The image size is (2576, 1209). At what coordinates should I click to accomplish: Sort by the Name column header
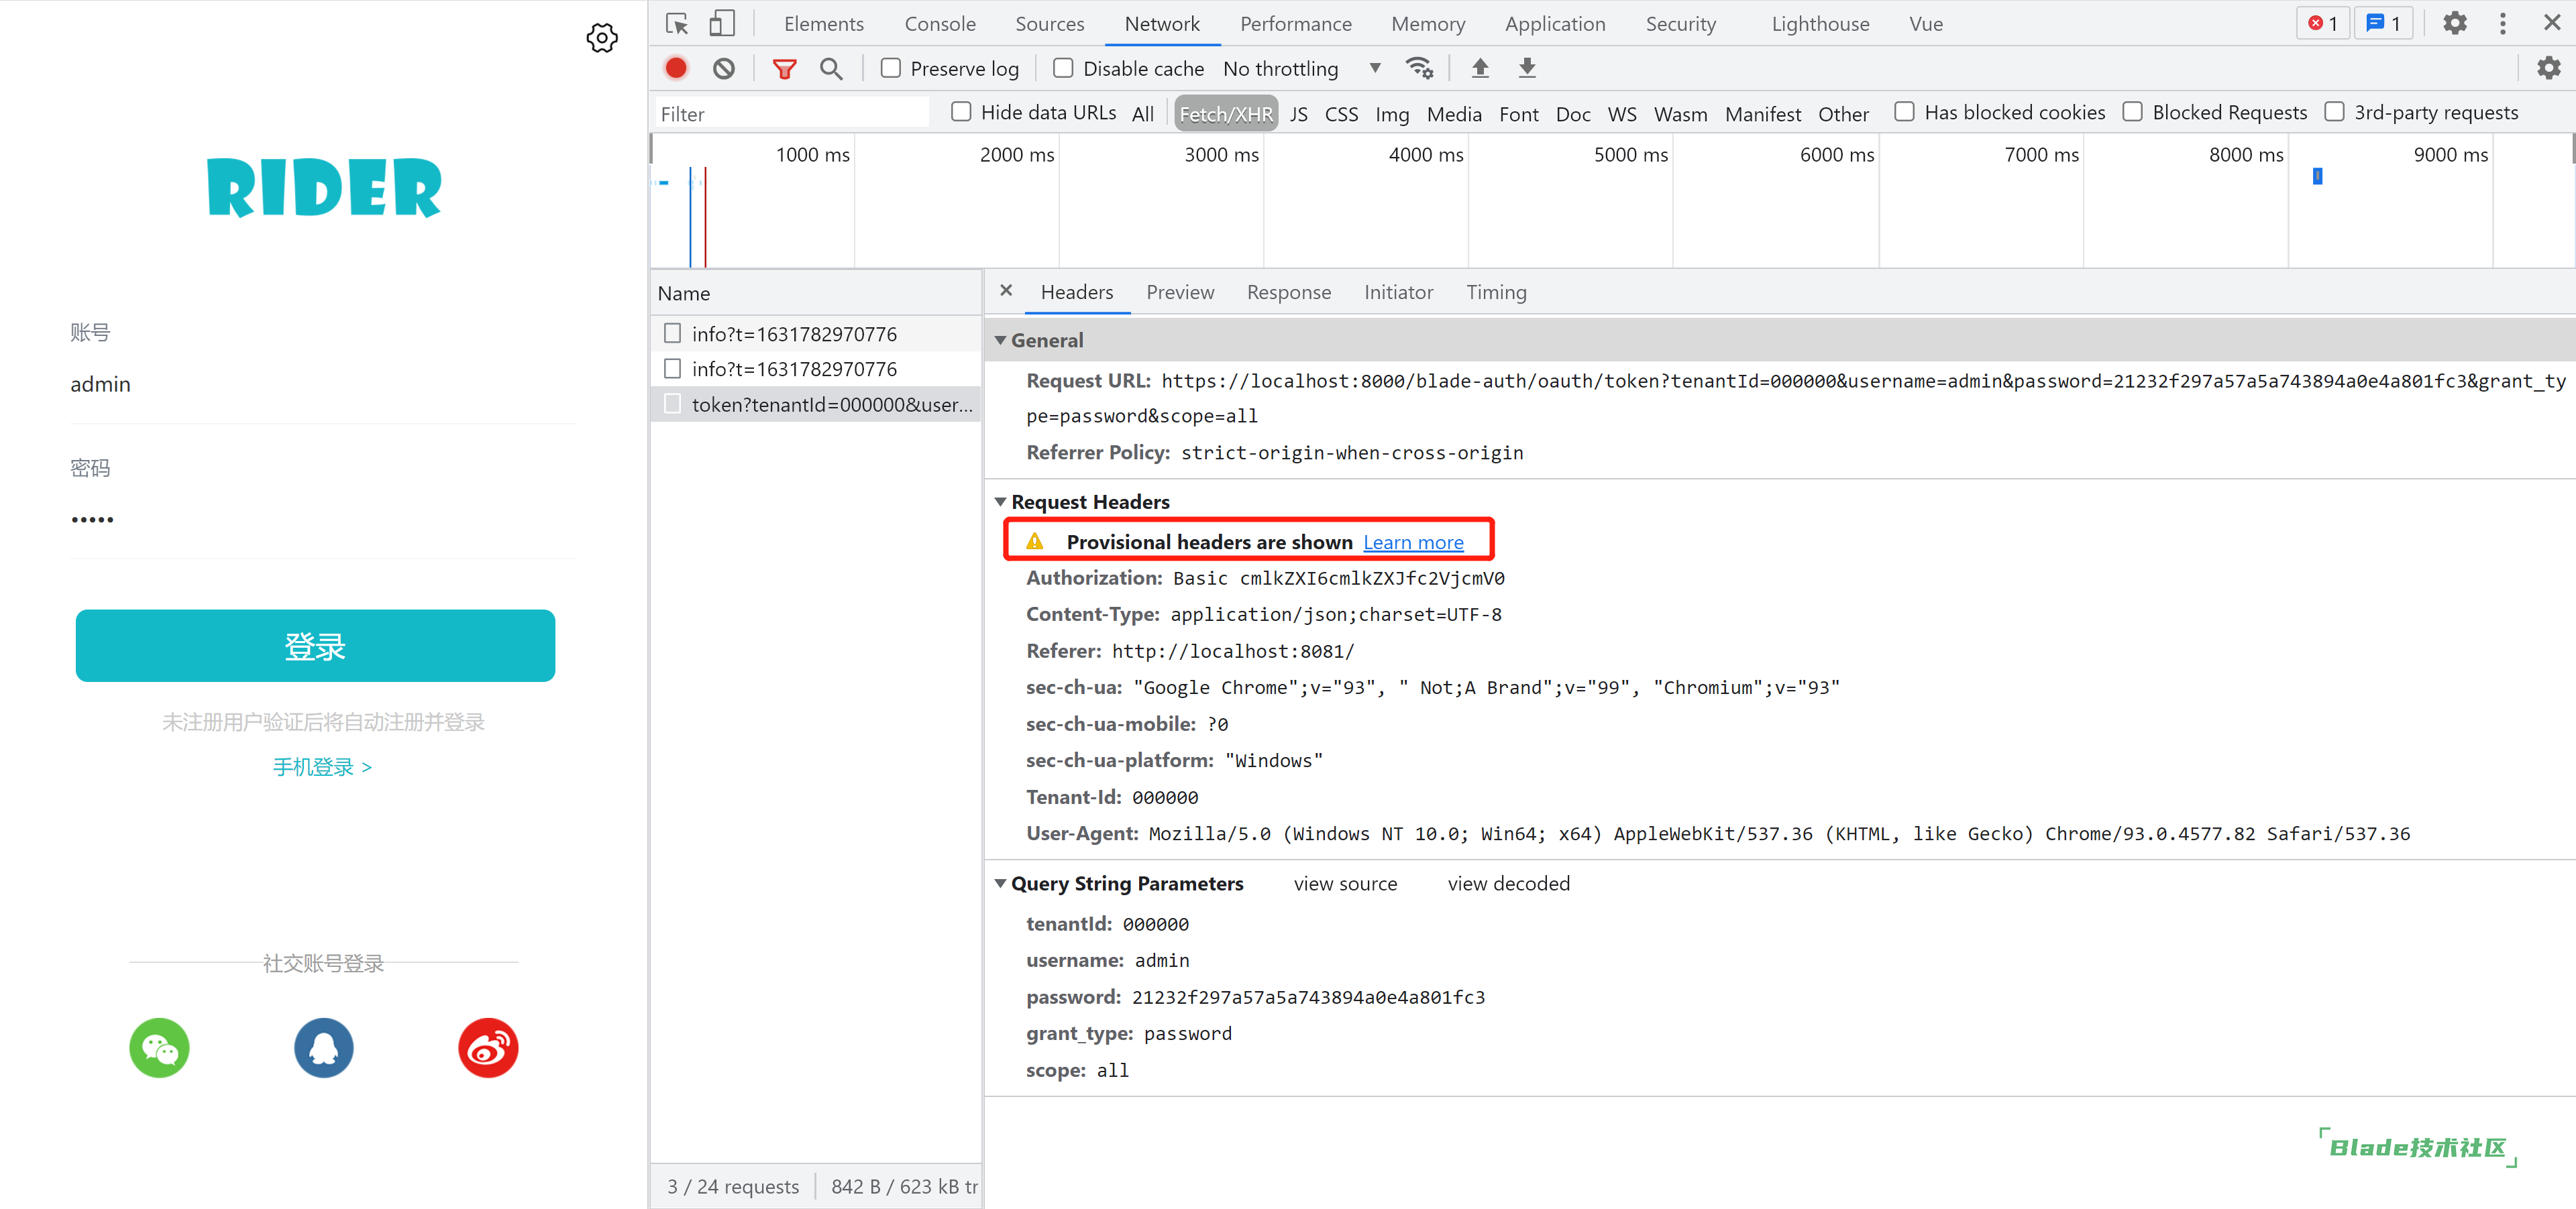click(816, 293)
